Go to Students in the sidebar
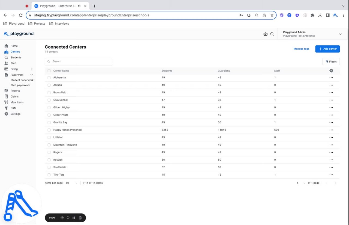The image size is (349, 225). [x=16, y=58]
